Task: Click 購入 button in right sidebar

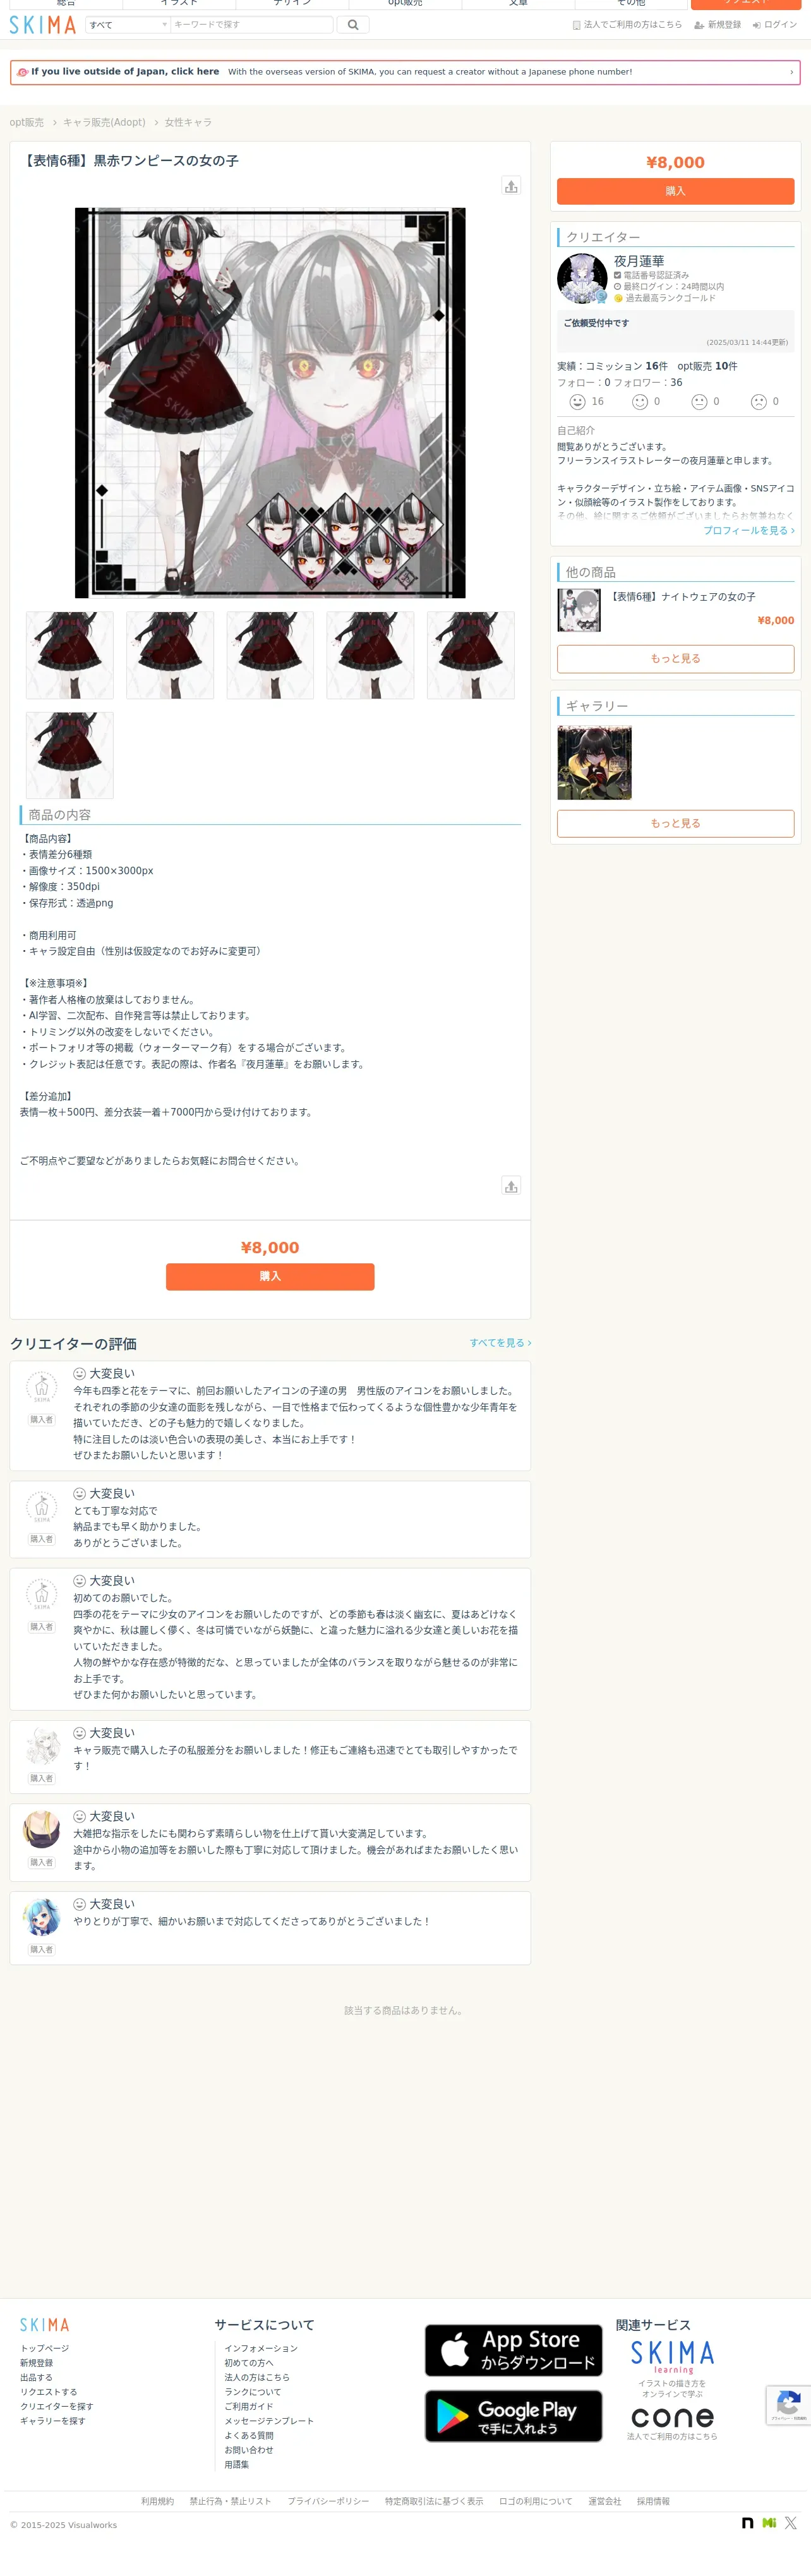Action: pyautogui.click(x=676, y=191)
